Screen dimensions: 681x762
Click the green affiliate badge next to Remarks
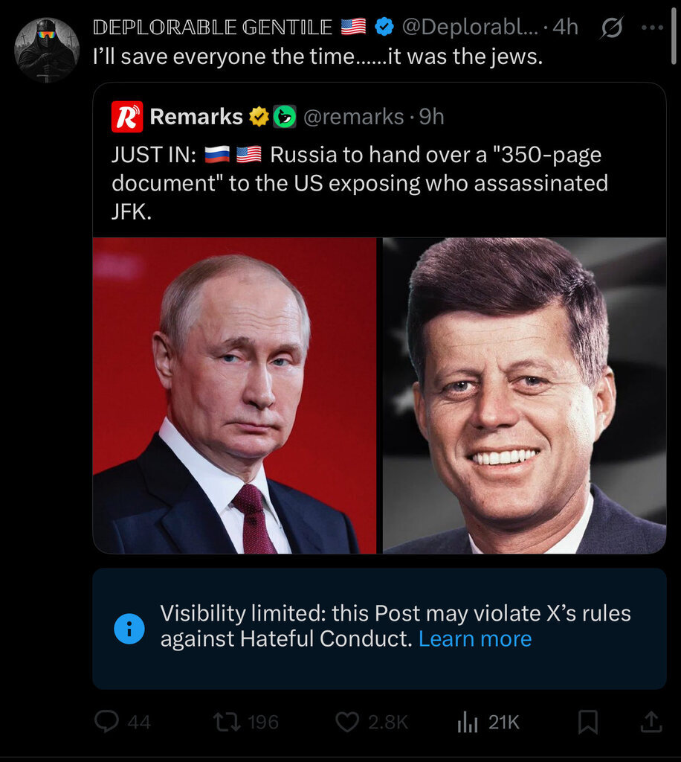coord(285,116)
